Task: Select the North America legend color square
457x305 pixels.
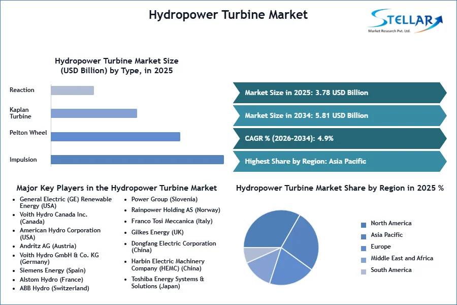Action: [x=364, y=225]
